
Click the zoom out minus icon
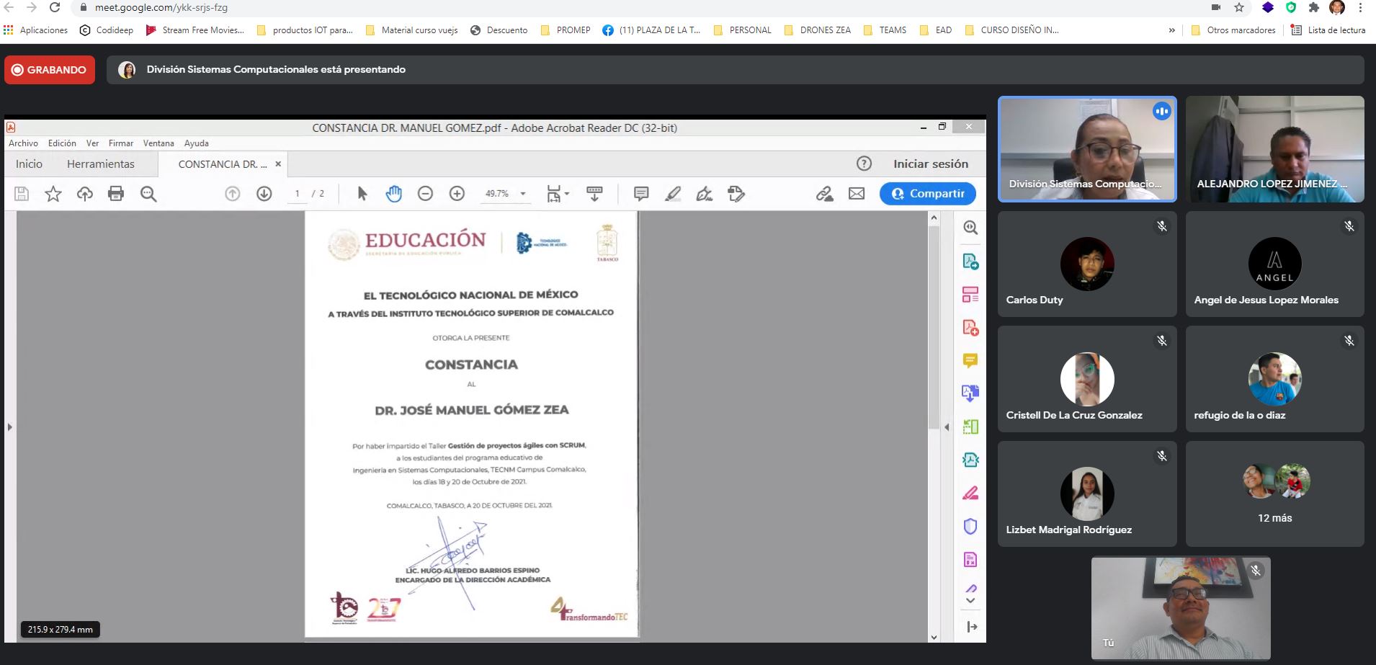click(x=425, y=194)
